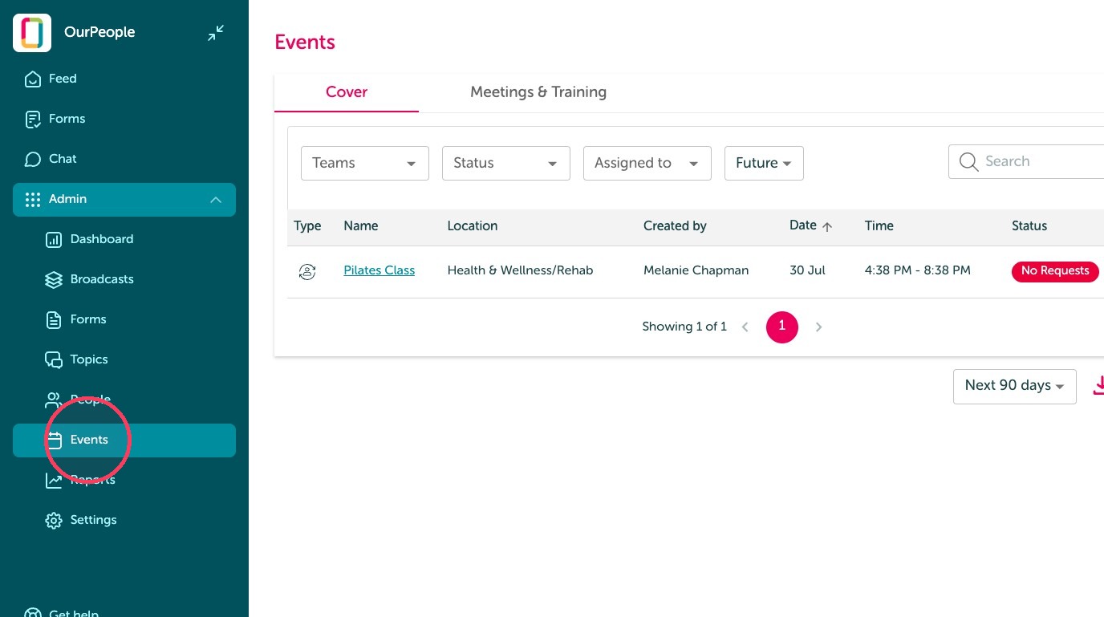The width and height of the screenshot is (1104, 617).
Task: Open the Topics chat icon
Action: point(54,359)
